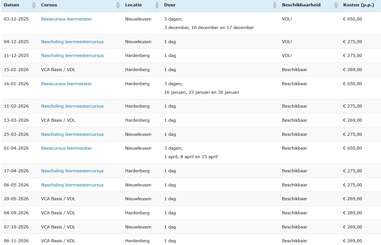This screenshot has width=381, height=245.
Task: Click the Locatie header label text
Action: 133,5
